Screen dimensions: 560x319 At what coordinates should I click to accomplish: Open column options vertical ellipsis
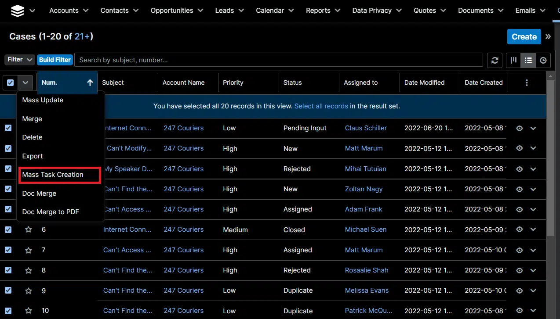[x=527, y=82]
